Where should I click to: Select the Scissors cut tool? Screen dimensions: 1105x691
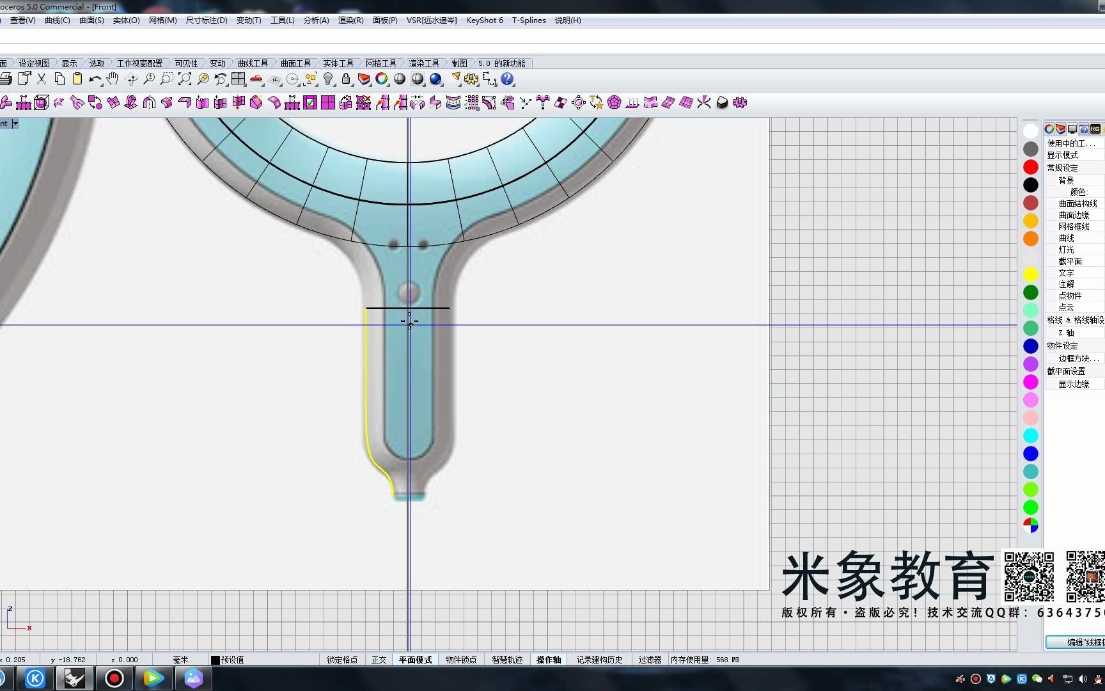(42, 79)
